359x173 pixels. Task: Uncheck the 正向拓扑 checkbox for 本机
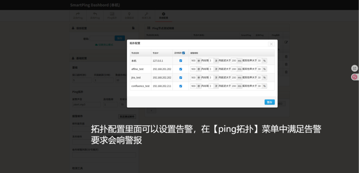(181, 61)
